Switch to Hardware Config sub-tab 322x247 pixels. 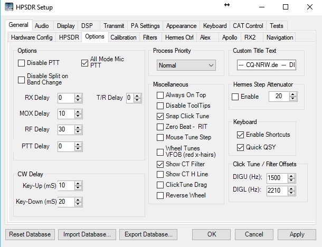click(x=32, y=37)
